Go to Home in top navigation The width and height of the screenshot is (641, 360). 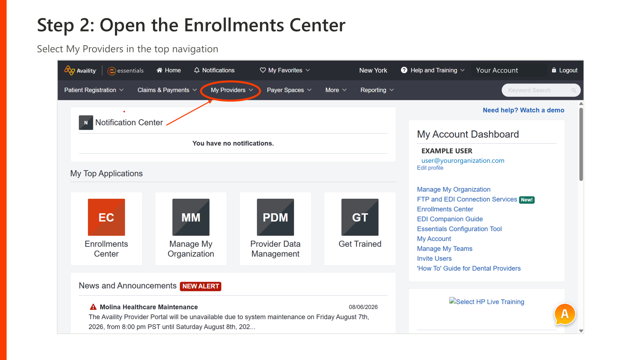[x=169, y=70]
